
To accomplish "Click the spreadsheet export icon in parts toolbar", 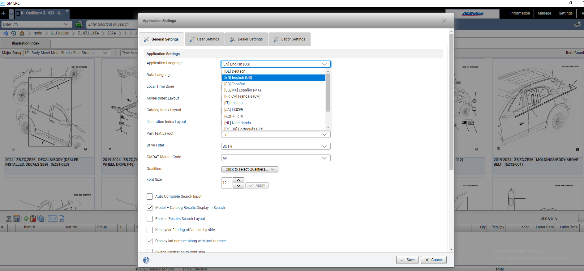I will (62, 218).
